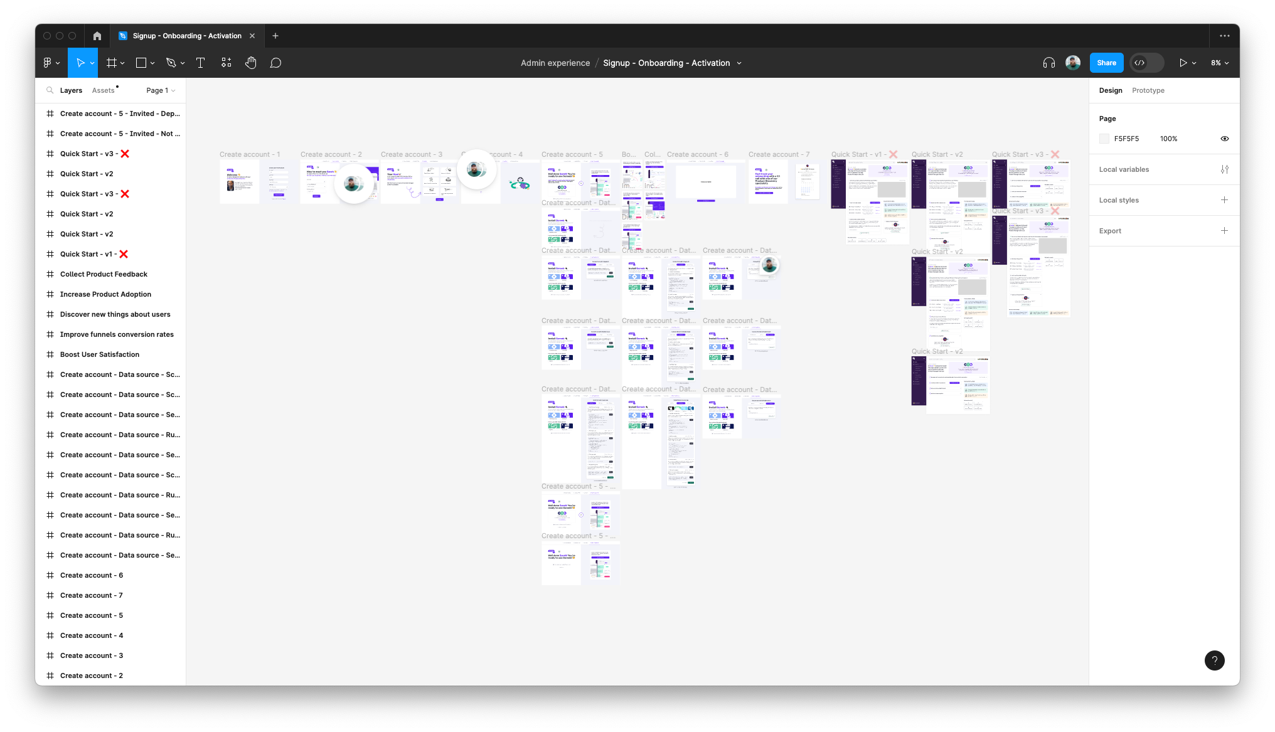Select the Text tool
This screenshot has height=732, width=1275.
[x=201, y=63]
